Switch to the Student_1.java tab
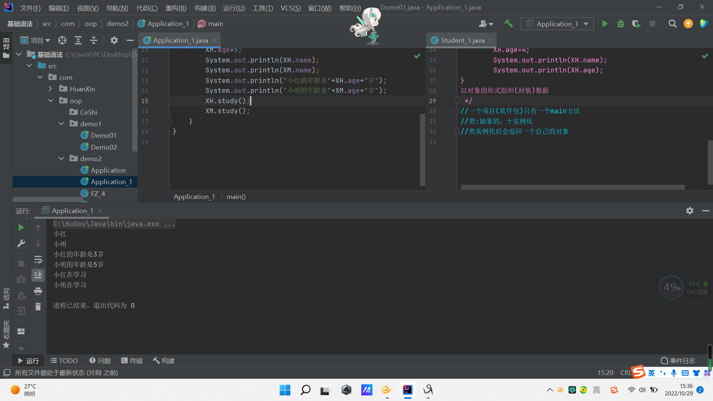This screenshot has width=713, height=401. (x=462, y=40)
